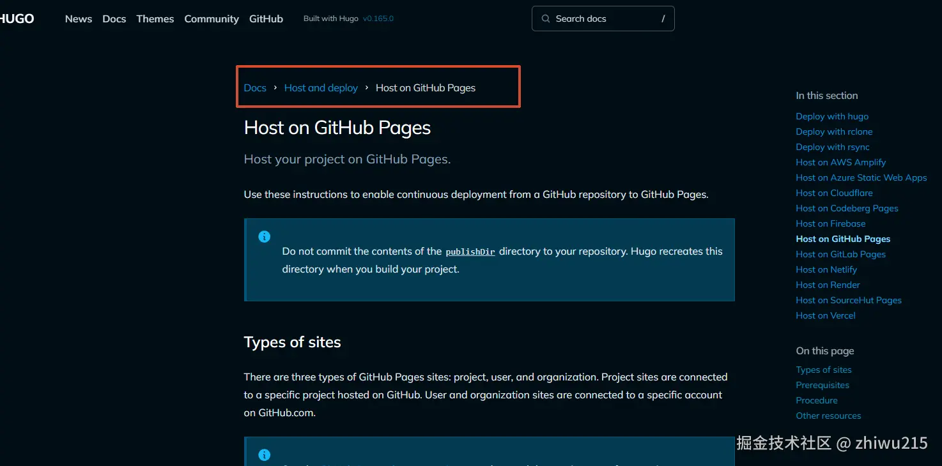Open the Host on Cloudflare page
Image resolution: width=942 pixels, height=466 pixels.
tap(834, 193)
